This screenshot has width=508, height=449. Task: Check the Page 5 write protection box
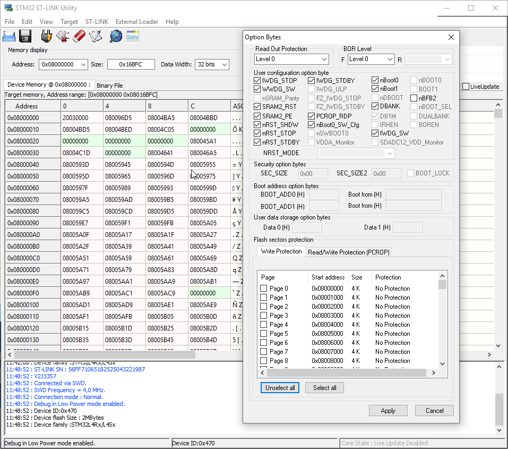coord(264,334)
